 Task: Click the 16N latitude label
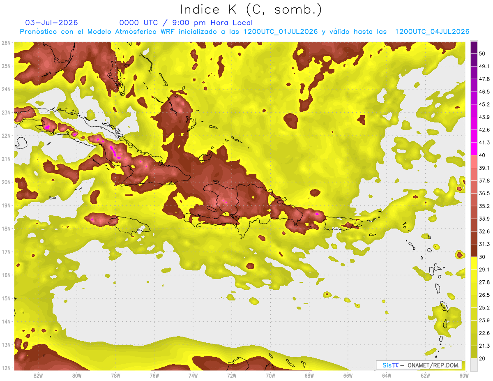pyautogui.click(x=6, y=275)
